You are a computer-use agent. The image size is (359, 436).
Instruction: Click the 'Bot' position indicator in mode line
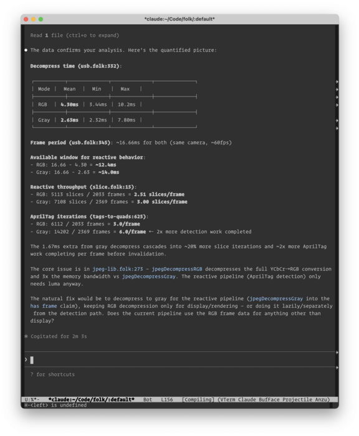click(148, 400)
